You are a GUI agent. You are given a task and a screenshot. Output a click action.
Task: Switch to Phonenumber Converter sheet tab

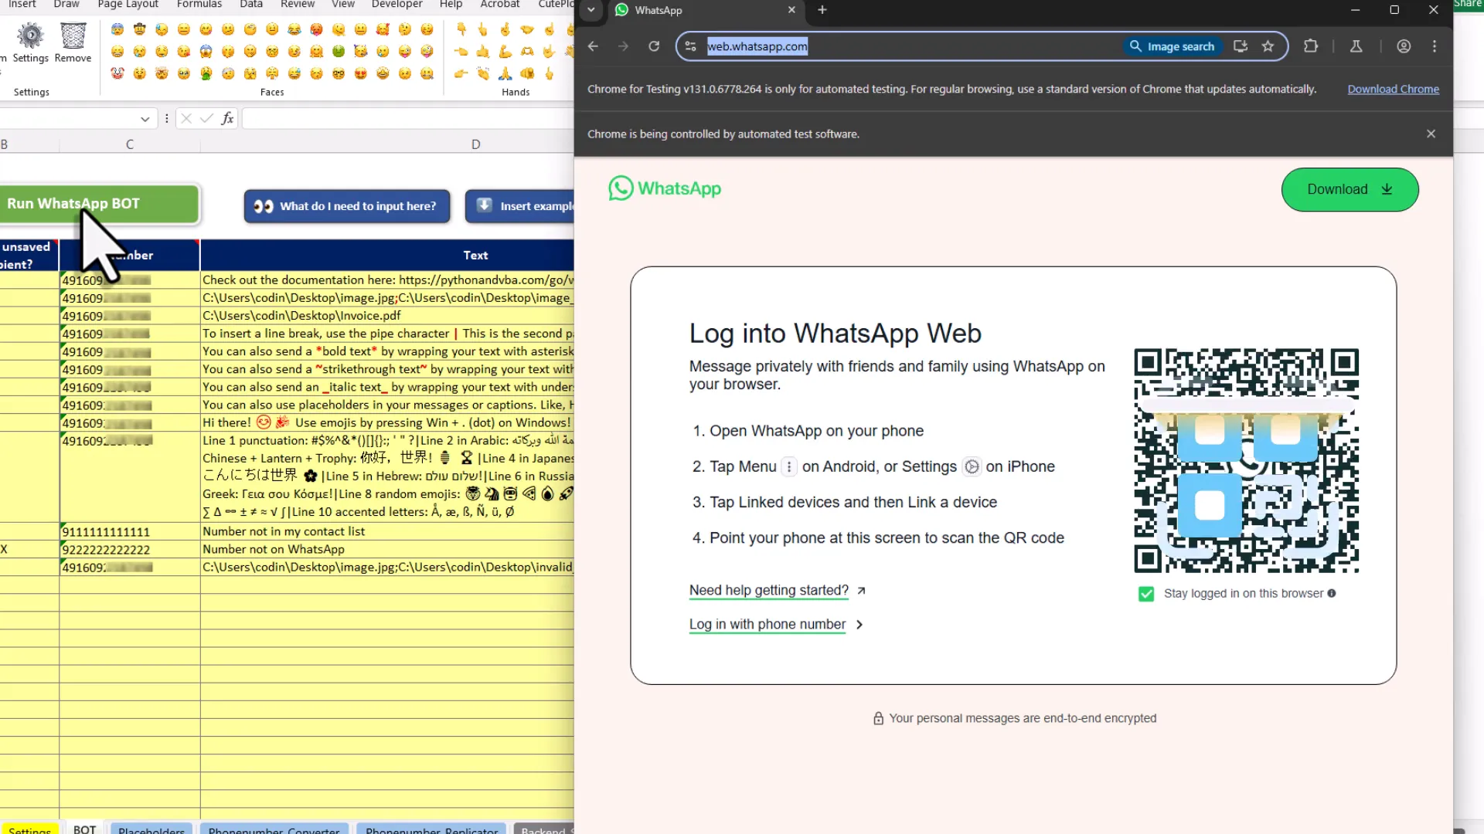pyautogui.click(x=274, y=829)
